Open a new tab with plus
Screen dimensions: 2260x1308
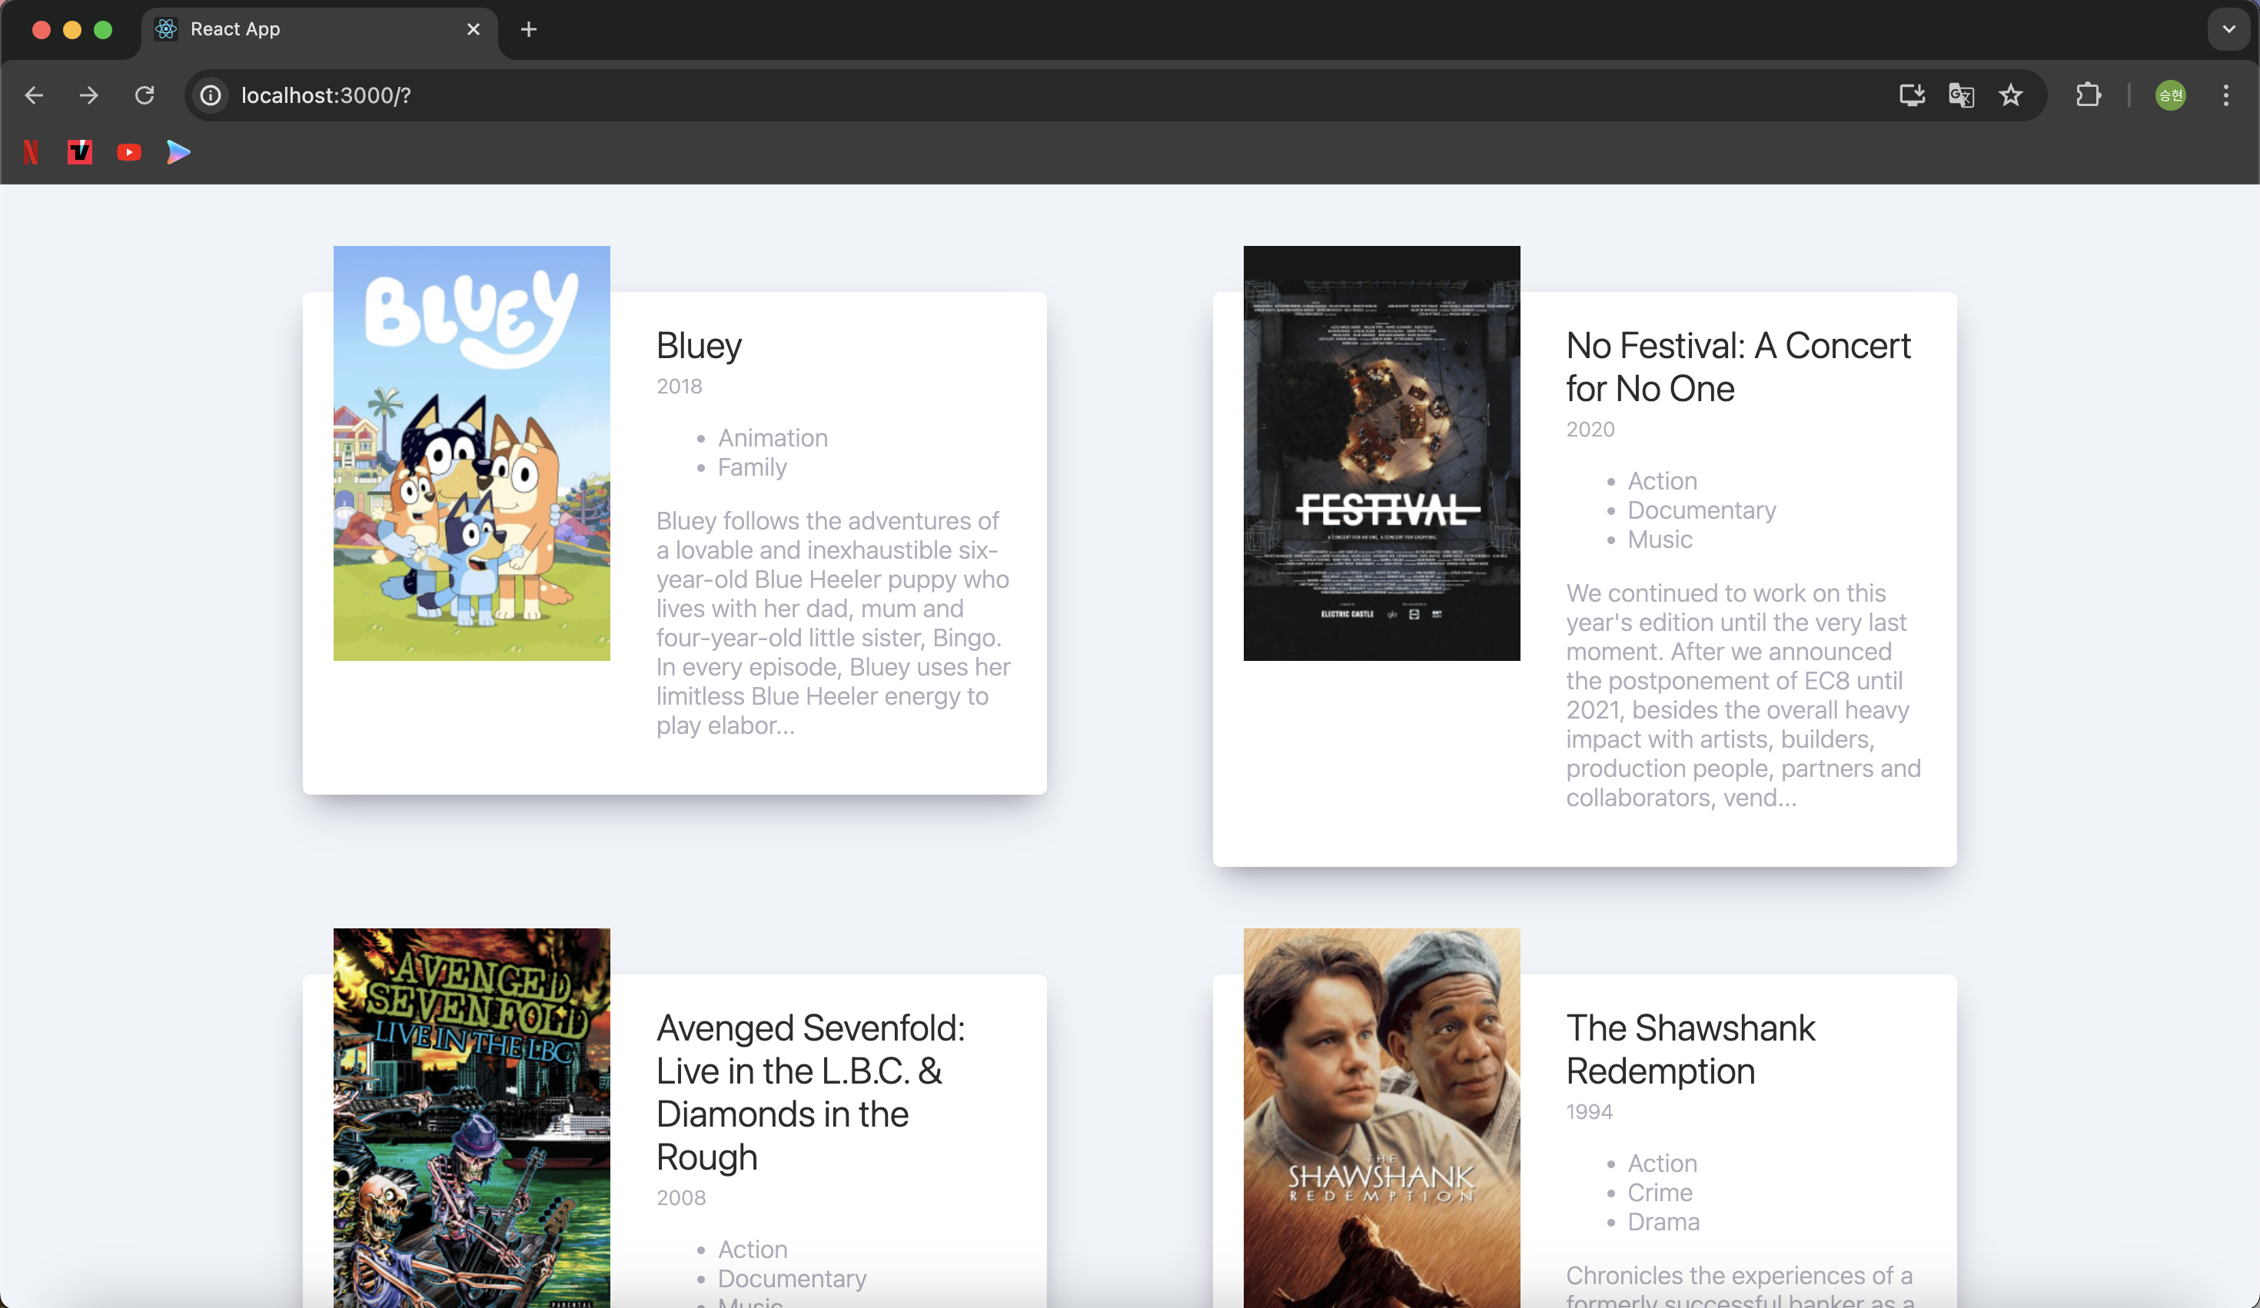point(529,29)
